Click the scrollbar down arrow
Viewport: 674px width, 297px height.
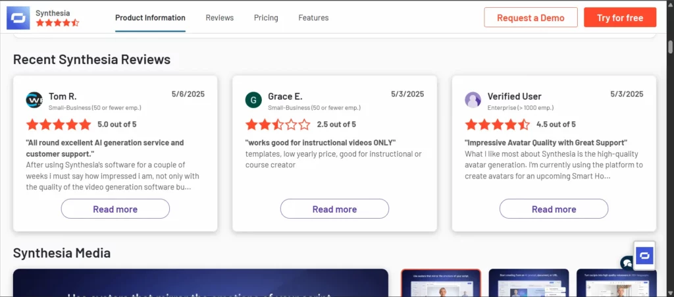coord(669,292)
